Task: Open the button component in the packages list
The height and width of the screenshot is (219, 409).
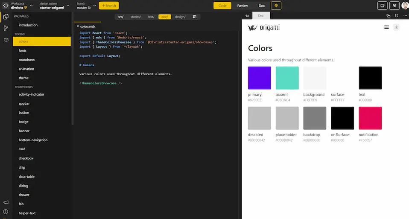Action: coord(24,113)
